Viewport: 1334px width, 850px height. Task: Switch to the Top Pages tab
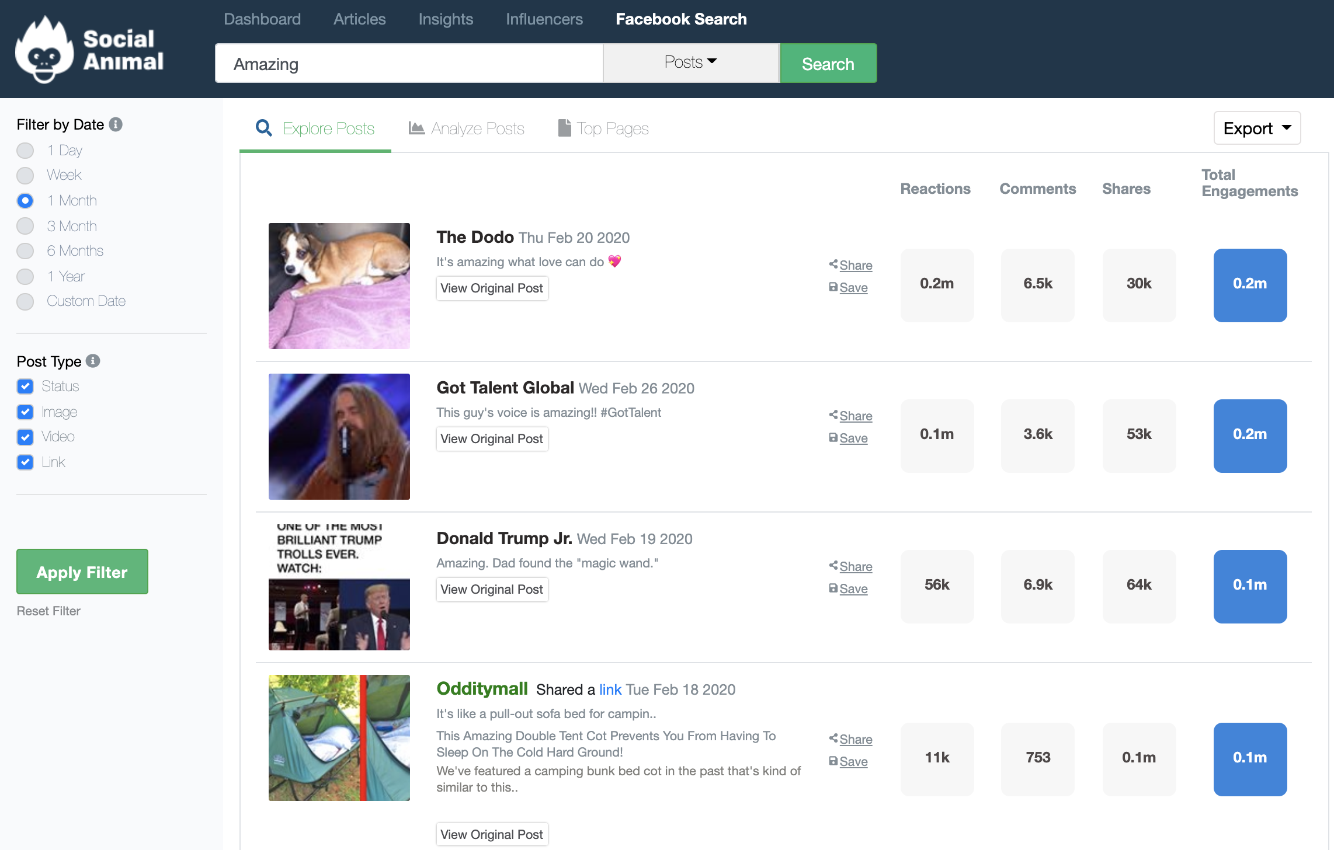pos(603,128)
